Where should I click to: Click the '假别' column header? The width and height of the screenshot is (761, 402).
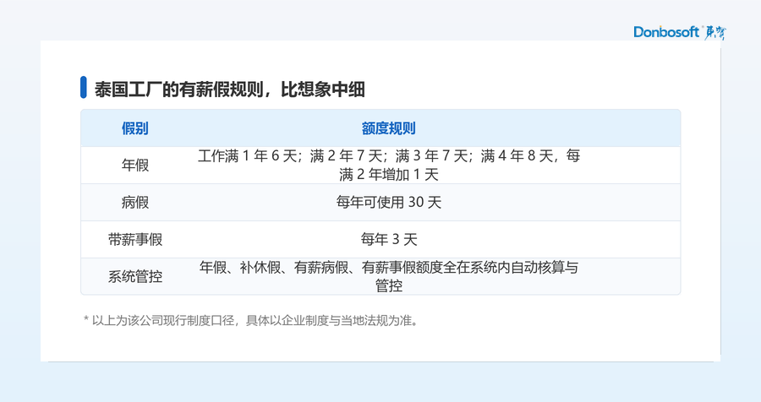coord(135,128)
